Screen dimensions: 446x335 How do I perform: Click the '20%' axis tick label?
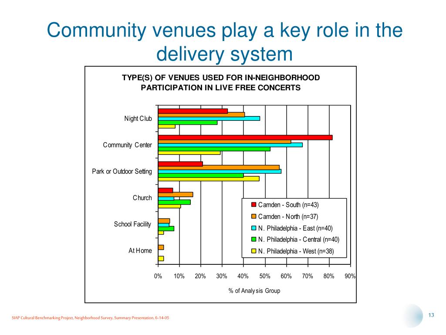pyautogui.click(x=200, y=276)
